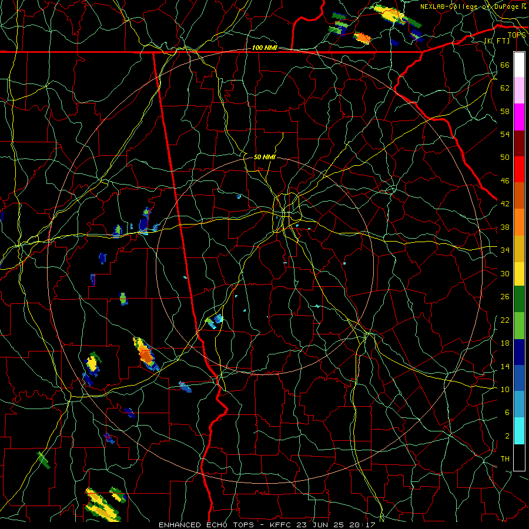Screen dimensions: 529x529
Task: Click the '50 NMI' range ring label
Action: 264,157
